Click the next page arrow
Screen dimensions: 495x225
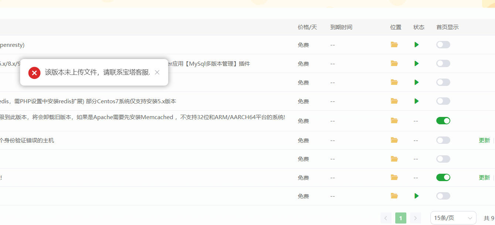point(416,218)
